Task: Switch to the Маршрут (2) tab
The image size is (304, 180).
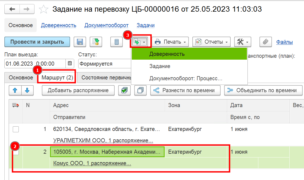Action: (x=57, y=78)
